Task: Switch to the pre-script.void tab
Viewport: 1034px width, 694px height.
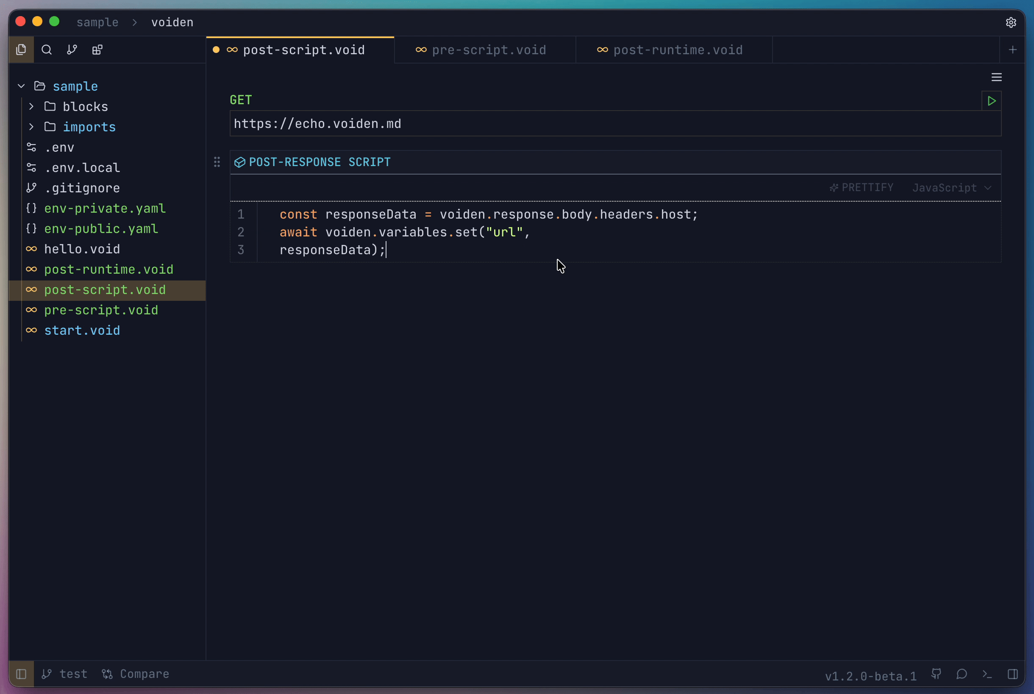Action: (x=488, y=50)
